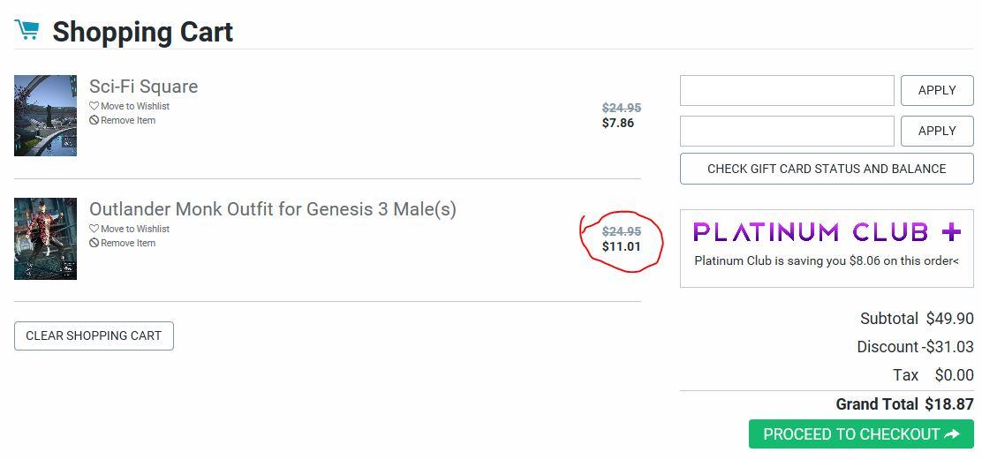Click remove icon for Outlander Monk Outfit
This screenshot has height=460, width=982.
[94, 243]
